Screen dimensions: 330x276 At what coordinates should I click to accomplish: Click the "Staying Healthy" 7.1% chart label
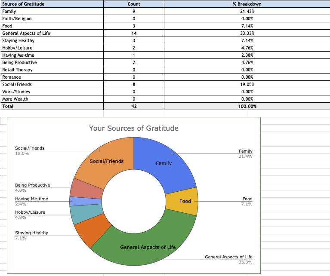pyautogui.click(x=31, y=235)
